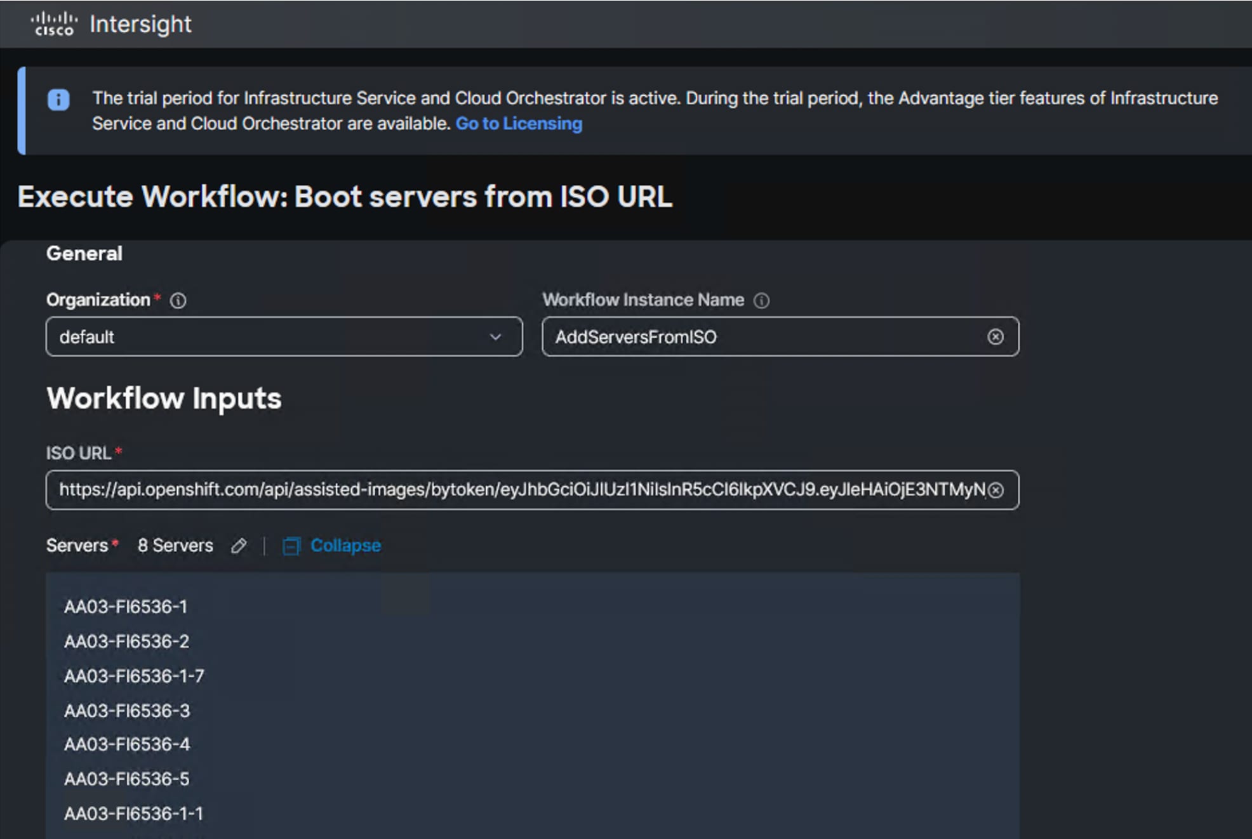Edit servers with the pencil icon
The width and height of the screenshot is (1252, 839).
point(239,546)
